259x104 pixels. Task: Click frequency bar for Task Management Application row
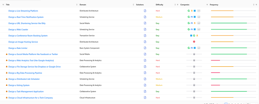tap(233, 91)
